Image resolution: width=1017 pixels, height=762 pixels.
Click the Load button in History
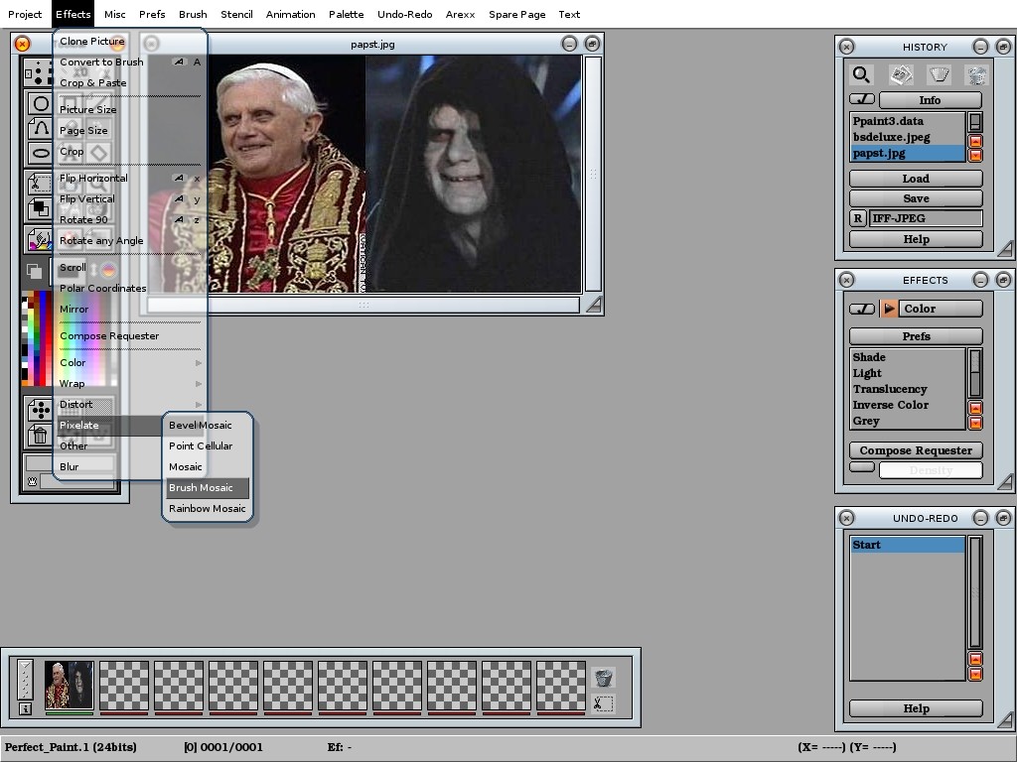(916, 179)
